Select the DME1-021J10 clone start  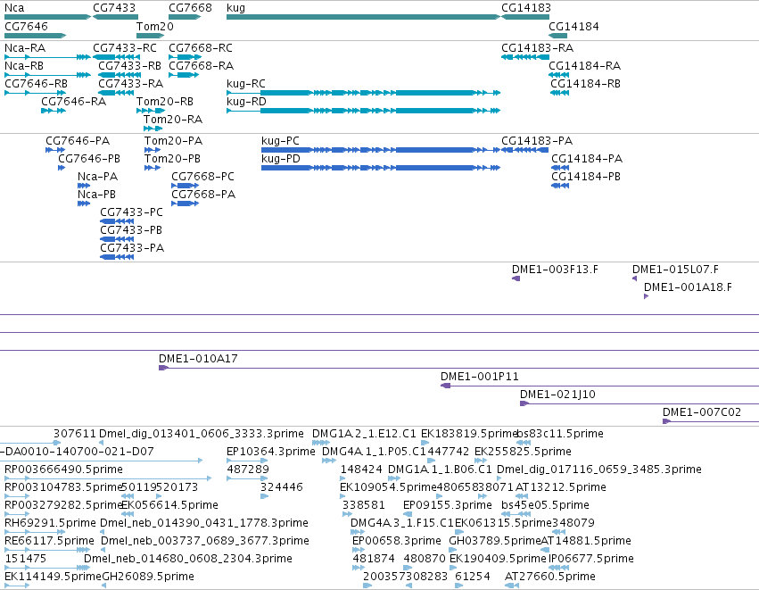pyautogui.click(x=524, y=403)
